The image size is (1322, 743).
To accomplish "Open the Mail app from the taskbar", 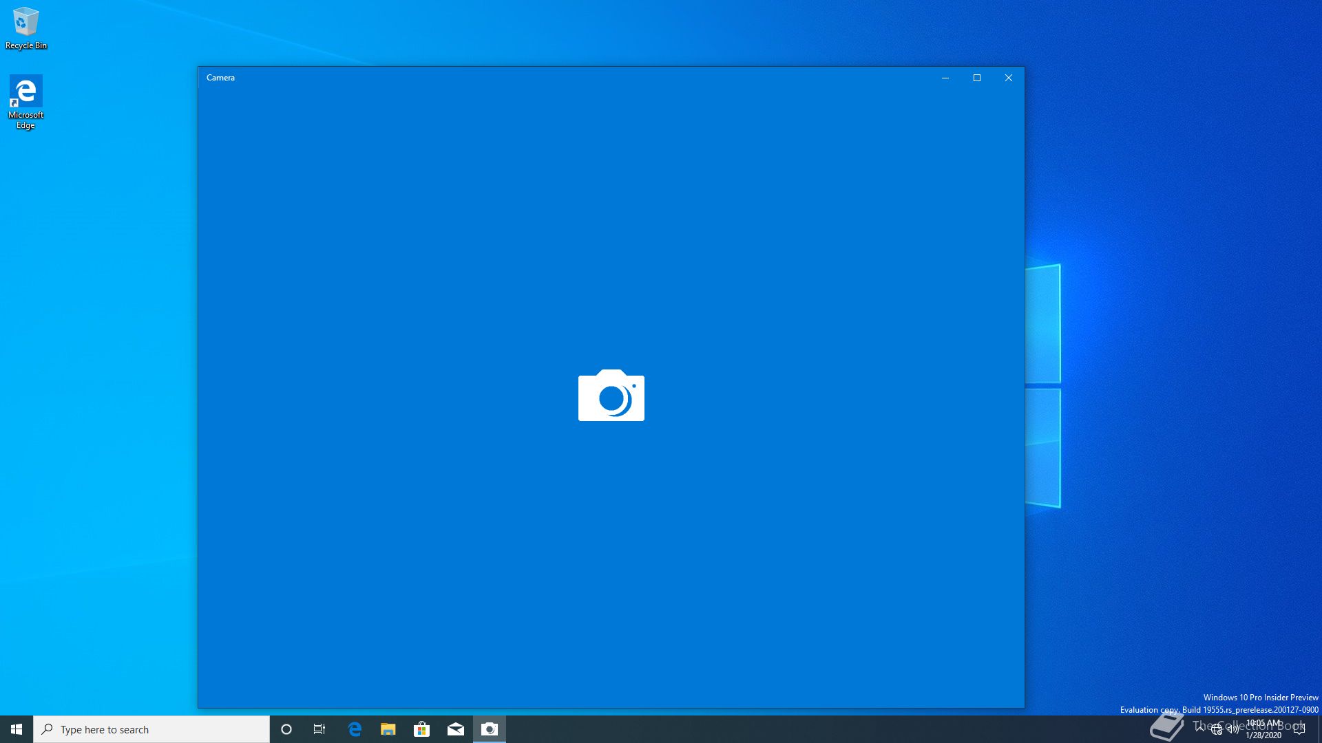I will (x=455, y=729).
